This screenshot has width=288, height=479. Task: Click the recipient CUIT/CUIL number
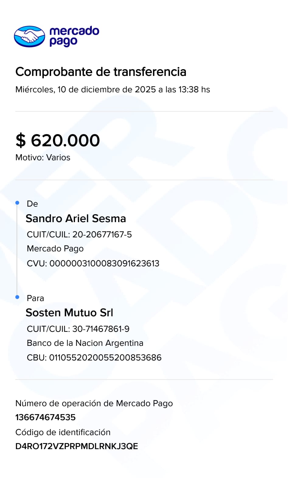point(101,329)
